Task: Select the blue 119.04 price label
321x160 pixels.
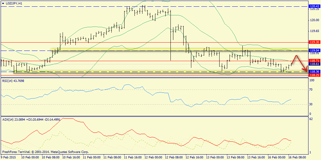Action: 315,50
